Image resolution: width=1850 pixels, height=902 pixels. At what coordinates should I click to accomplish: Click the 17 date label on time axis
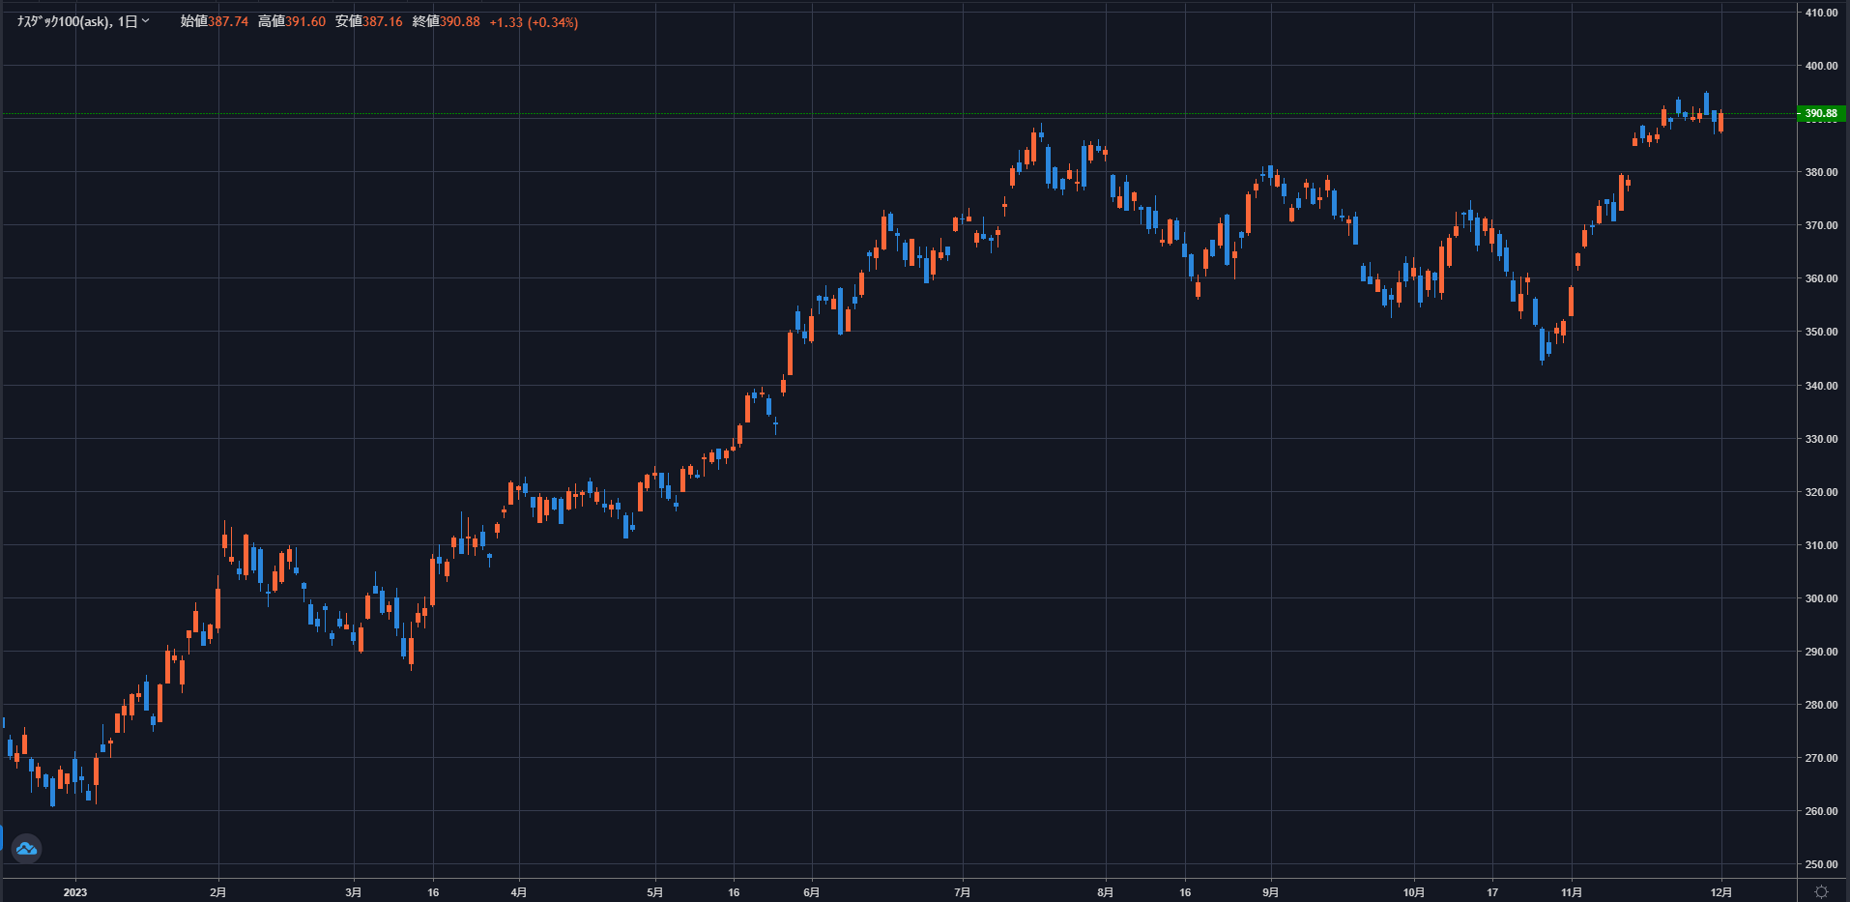[x=1492, y=892]
